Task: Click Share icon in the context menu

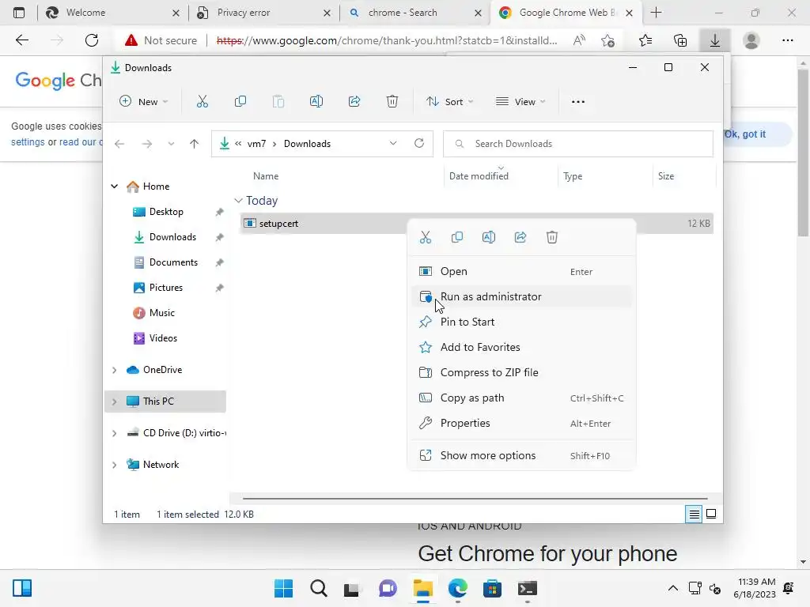Action: point(520,237)
